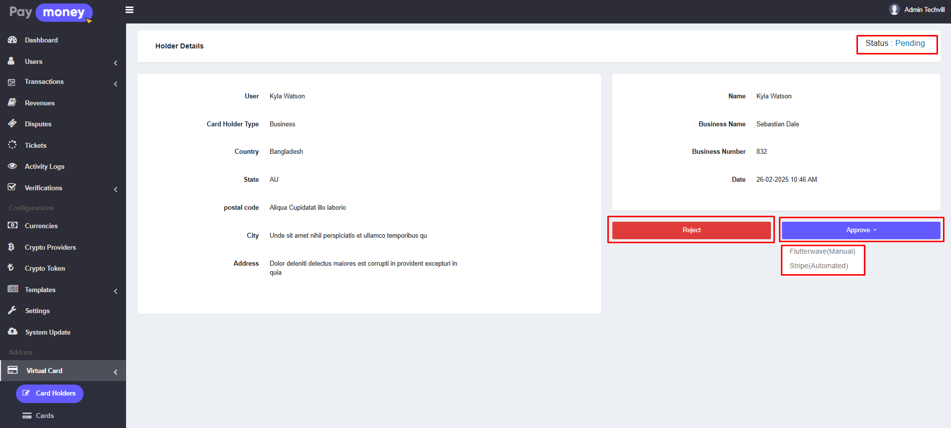Click the Activity Logs eye icon
951x428 pixels.
point(13,166)
